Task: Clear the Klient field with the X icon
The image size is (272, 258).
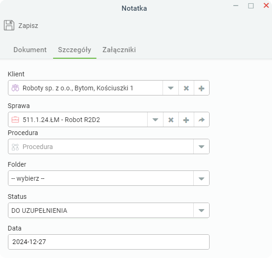Action: (x=186, y=88)
